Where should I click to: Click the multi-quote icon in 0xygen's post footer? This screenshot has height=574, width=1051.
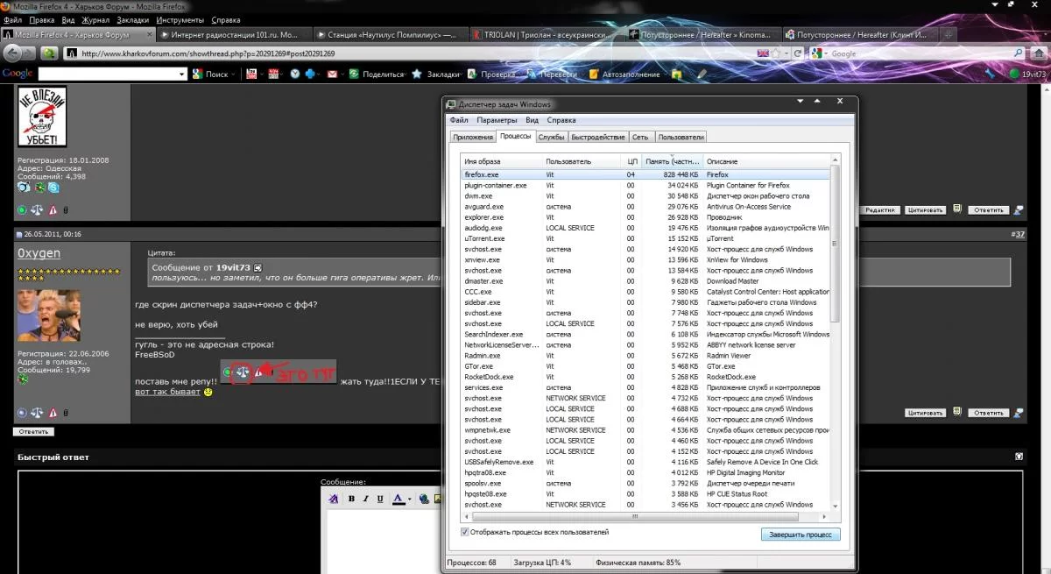click(957, 412)
